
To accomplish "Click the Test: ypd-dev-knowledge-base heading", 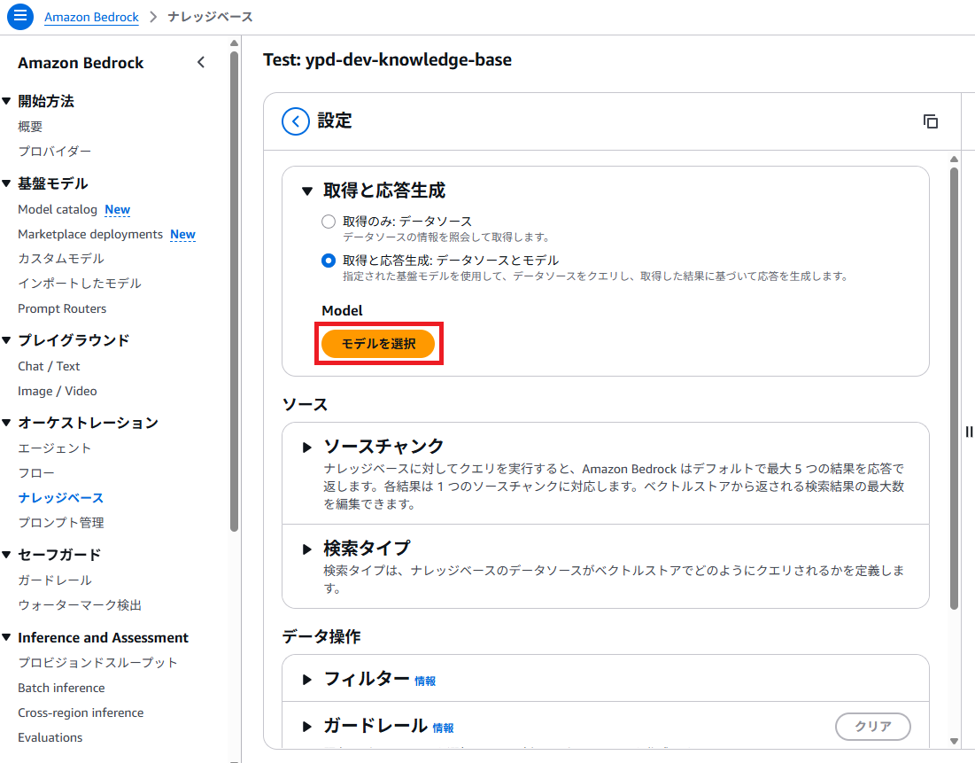I will [387, 59].
